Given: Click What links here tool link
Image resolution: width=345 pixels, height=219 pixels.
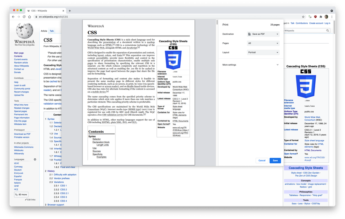Looking at the screenshot, I should [21, 105].
